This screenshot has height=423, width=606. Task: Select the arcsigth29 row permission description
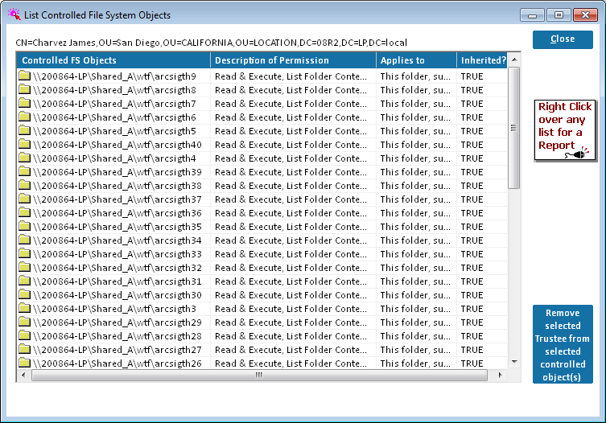coord(293,322)
